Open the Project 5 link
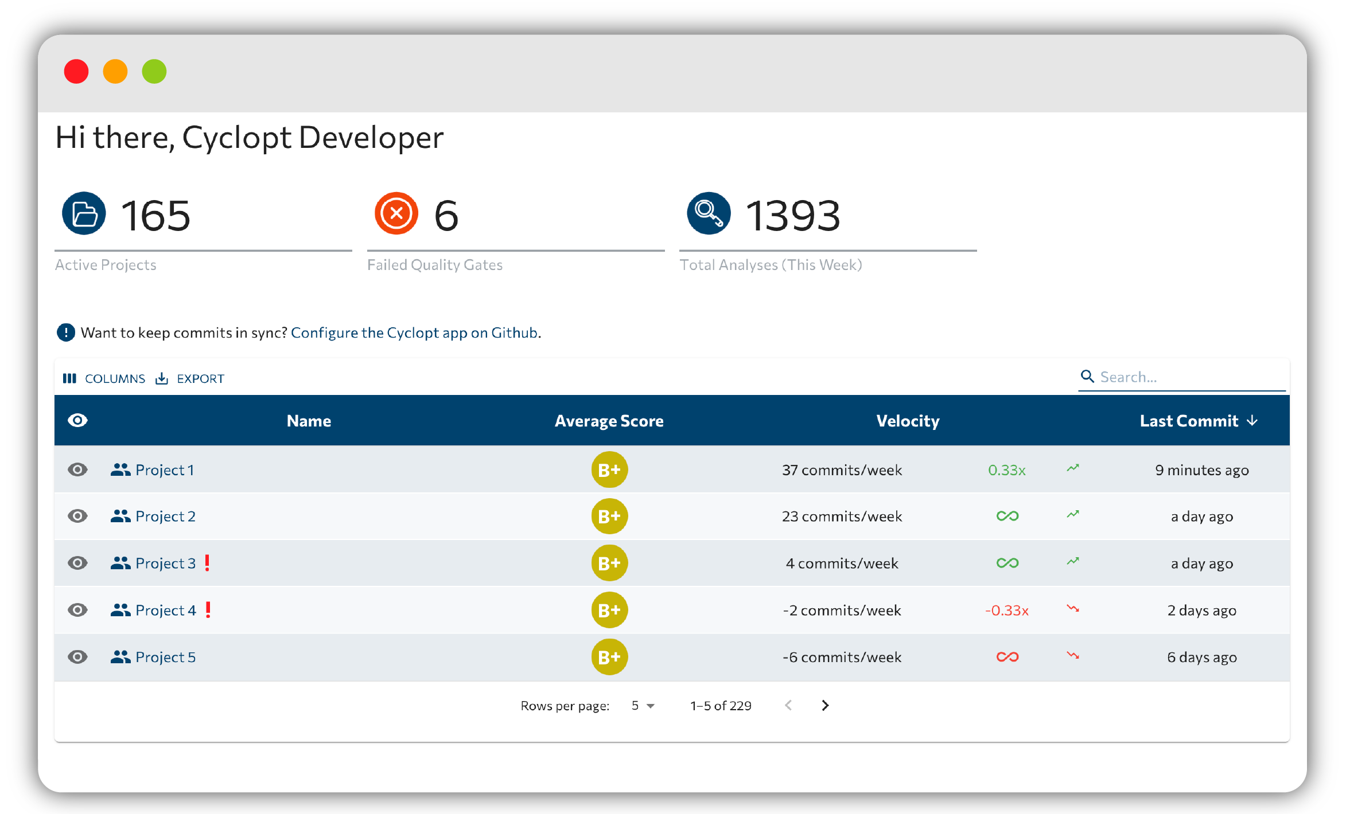1346x814 pixels. tap(165, 657)
